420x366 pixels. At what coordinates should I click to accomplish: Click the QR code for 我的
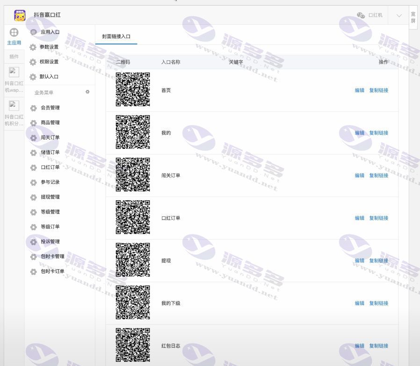(x=132, y=132)
